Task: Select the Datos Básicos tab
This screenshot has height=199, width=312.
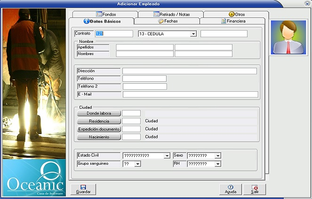Action: pos(102,21)
